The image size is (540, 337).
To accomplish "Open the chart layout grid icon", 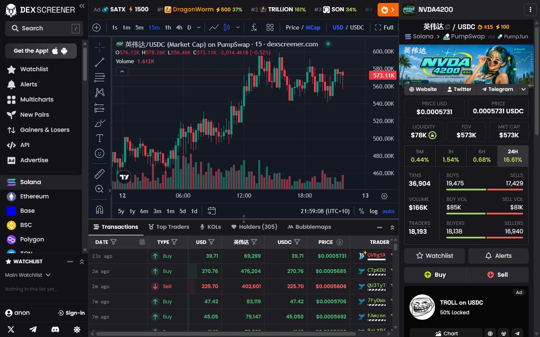I will tap(270, 27).
